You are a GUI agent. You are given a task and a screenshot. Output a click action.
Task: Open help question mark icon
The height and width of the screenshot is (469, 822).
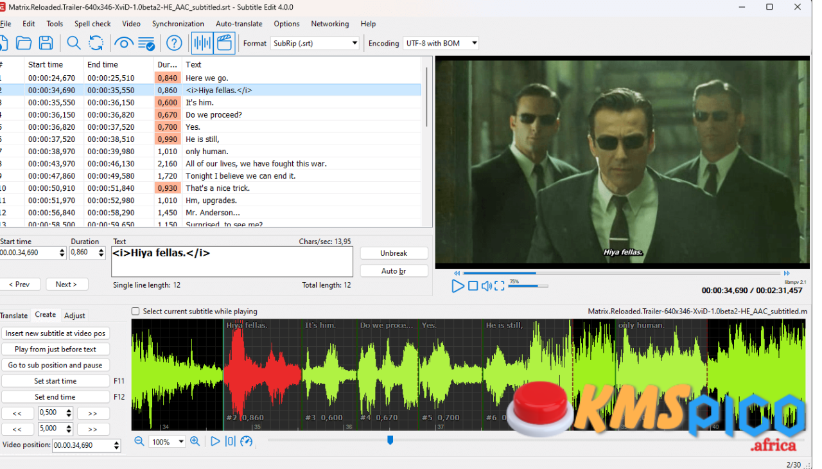point(174,43)
